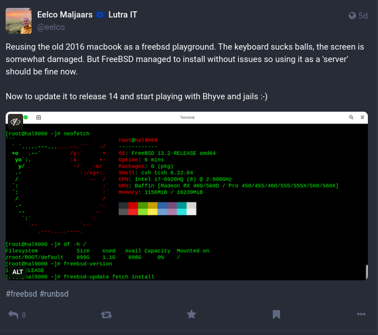Boost the post with the retweet icon
This screenshot has height=335, width=378.
tap(106, 315)
